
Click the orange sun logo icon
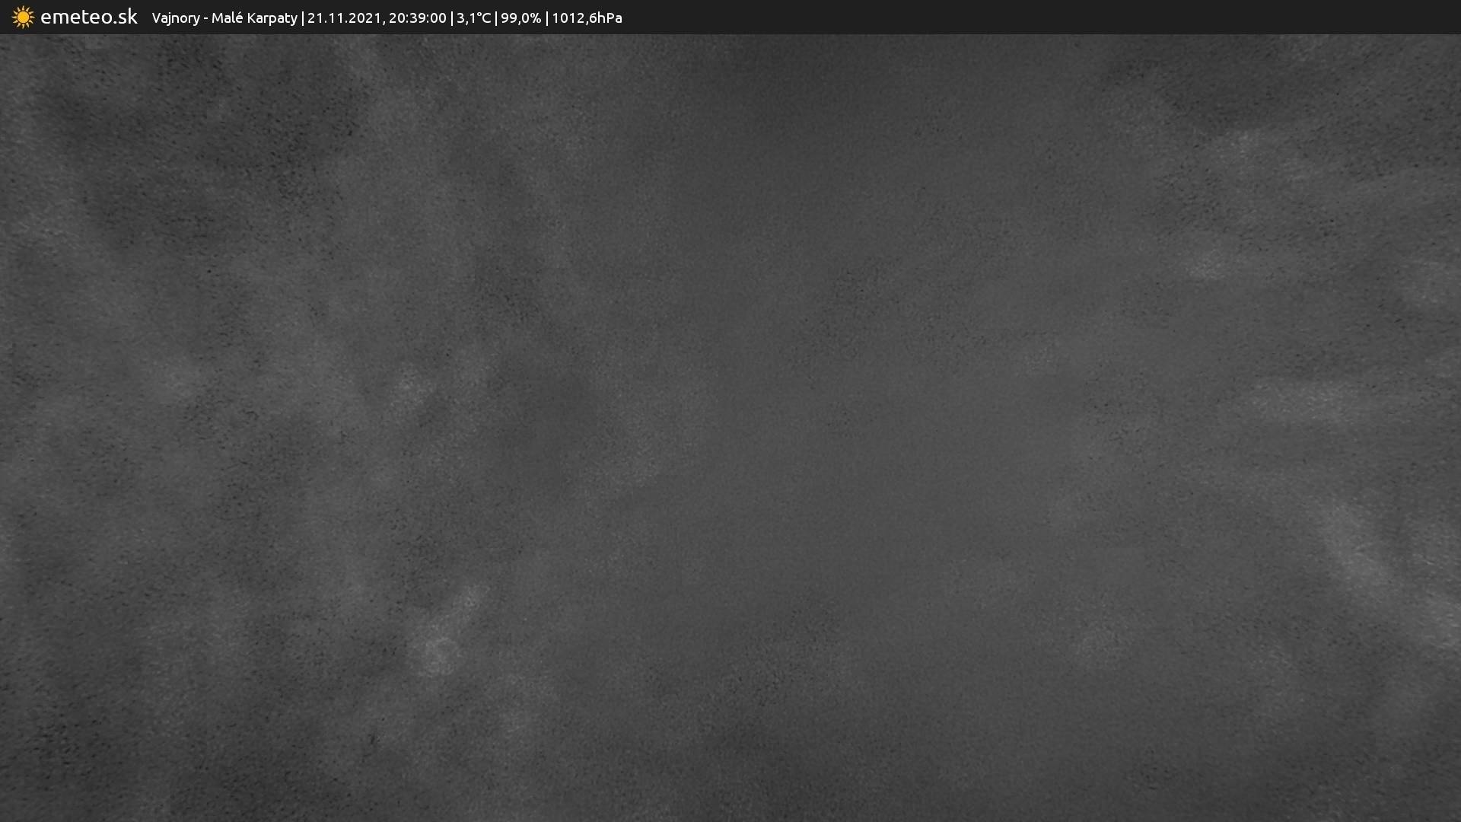tap(23, 18)
